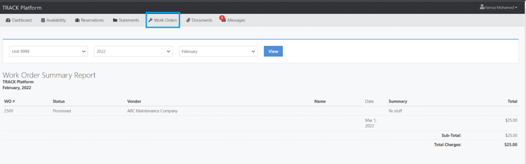
Task: Click work order number 2569
Action: click(9, 111)
